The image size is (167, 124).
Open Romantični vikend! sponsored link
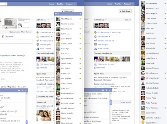(x=45, y=106)
